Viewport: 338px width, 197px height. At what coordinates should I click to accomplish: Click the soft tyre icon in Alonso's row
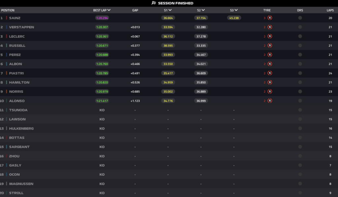tap(270, 101)
